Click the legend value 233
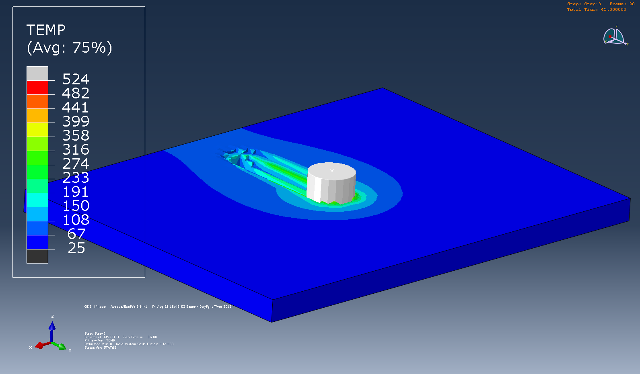Image resolution: width=640 pixels, height=374 pixels. pyautogui.click(x=76, y=178)
